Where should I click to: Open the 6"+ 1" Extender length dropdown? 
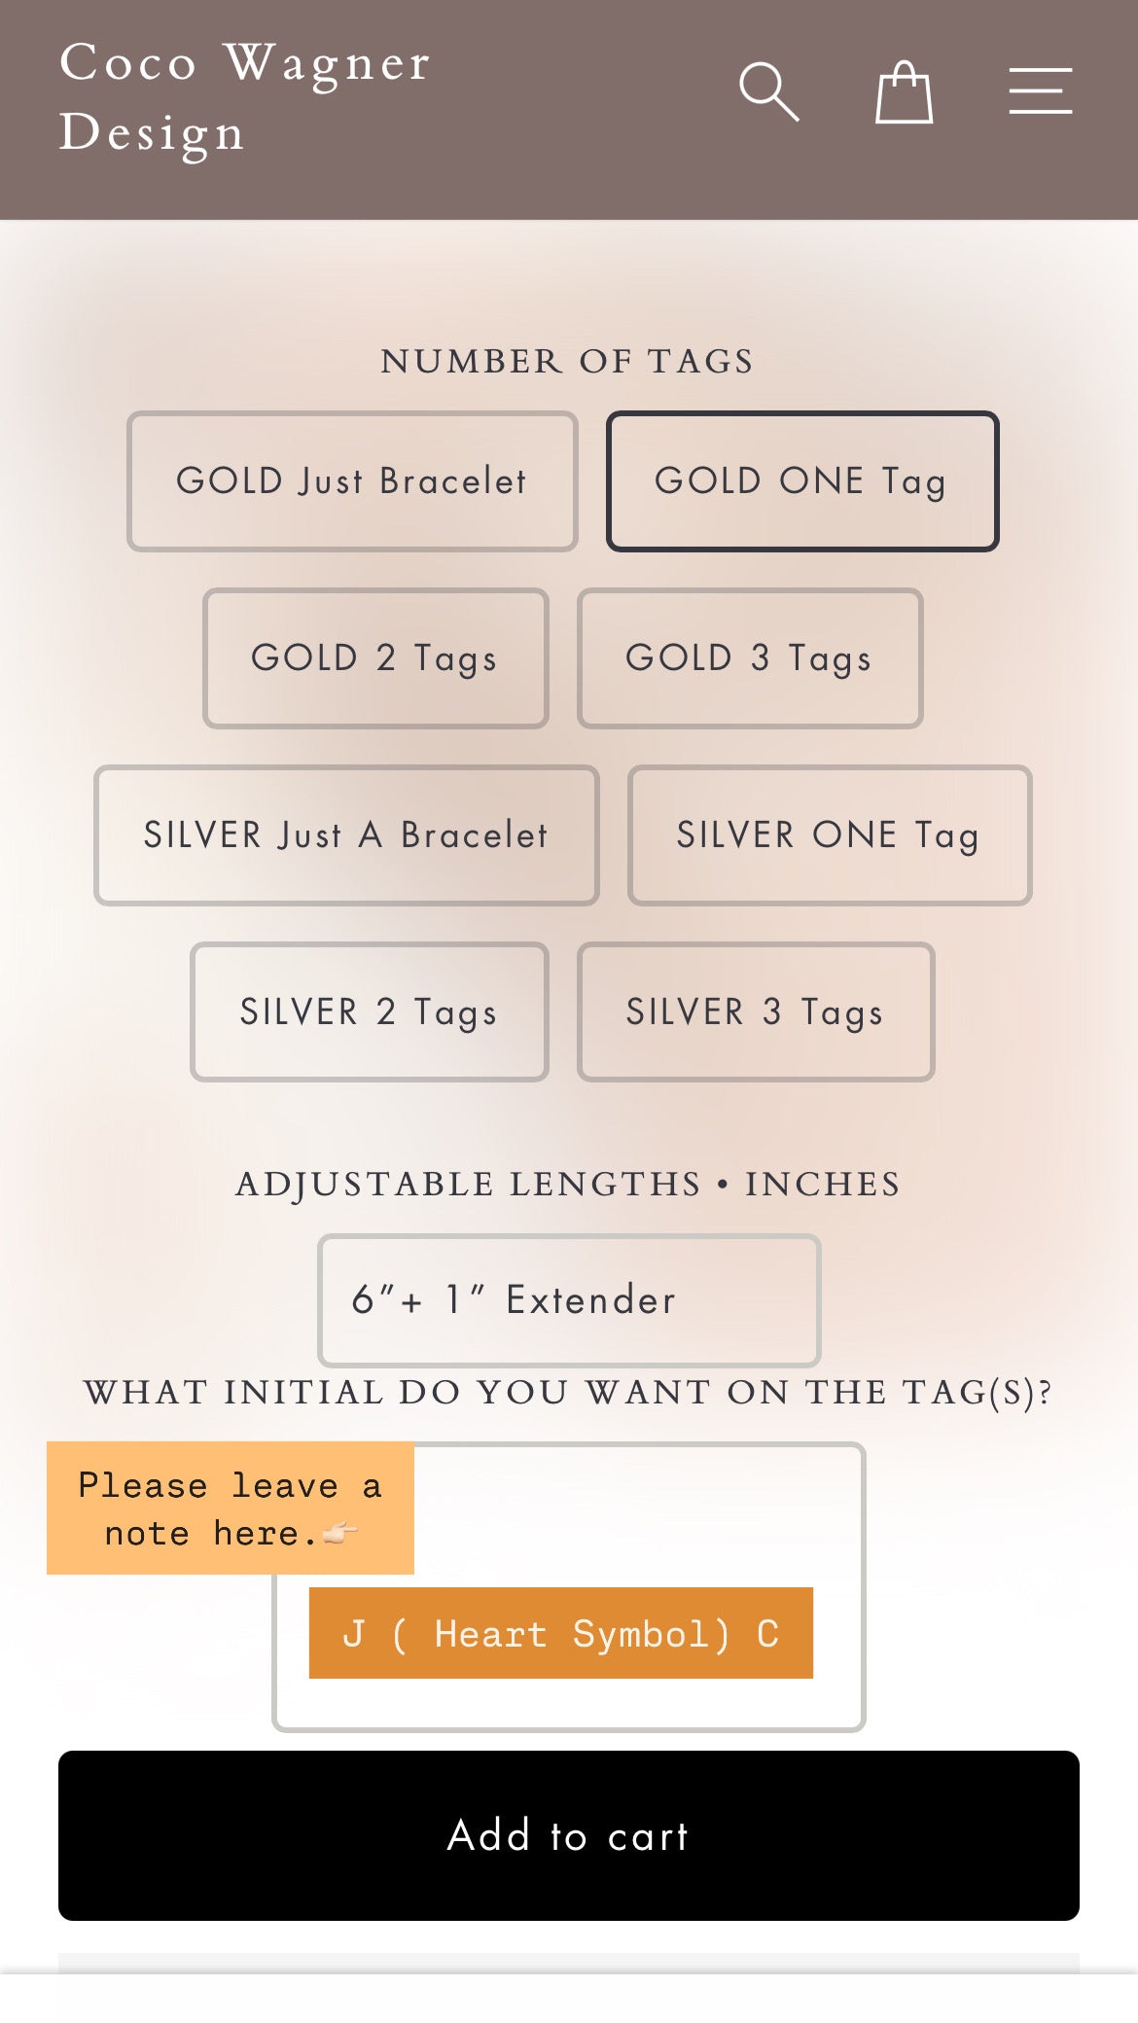point(569,1300)
